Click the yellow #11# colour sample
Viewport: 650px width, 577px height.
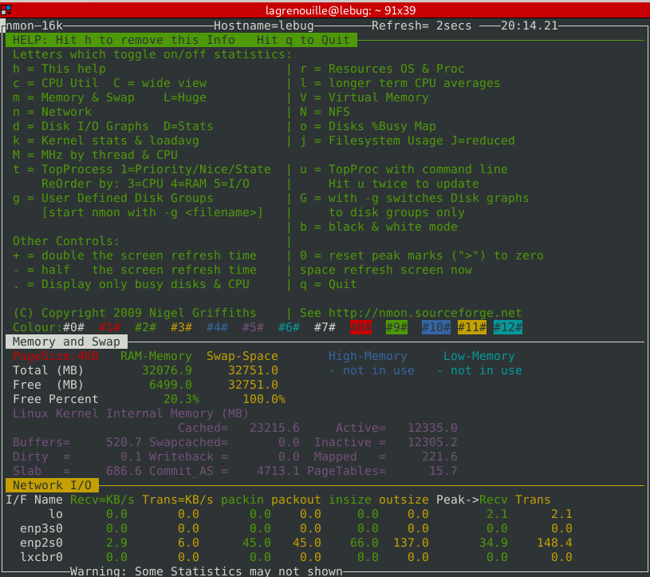[472, 327]
